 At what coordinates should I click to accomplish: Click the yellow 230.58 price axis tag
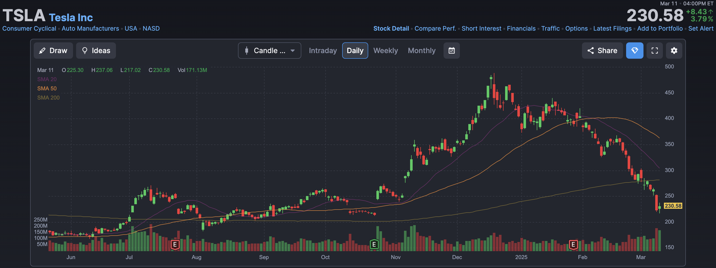pyautogui.click(x=673, y=206)
